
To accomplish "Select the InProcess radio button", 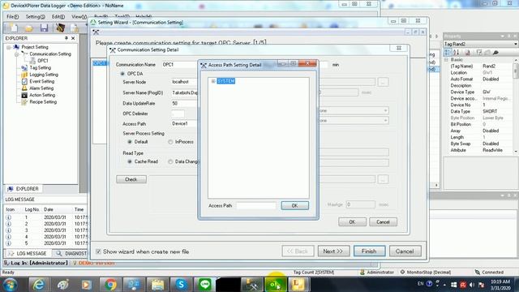I will 170,142.
